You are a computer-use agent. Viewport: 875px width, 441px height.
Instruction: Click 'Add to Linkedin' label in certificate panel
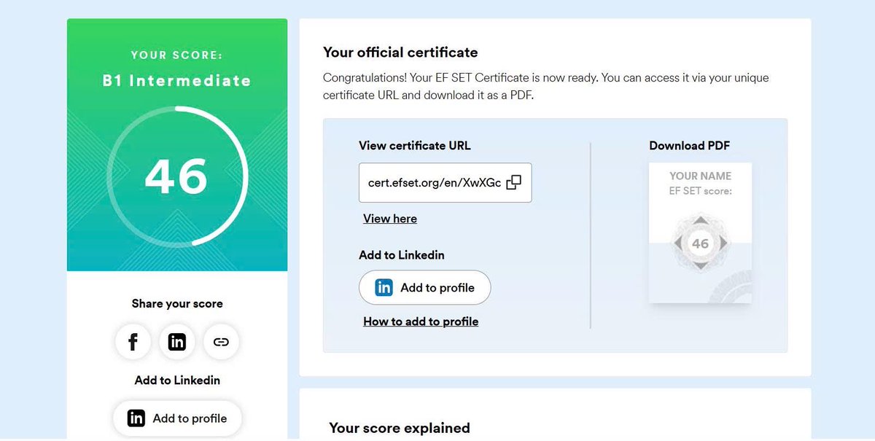402,255
